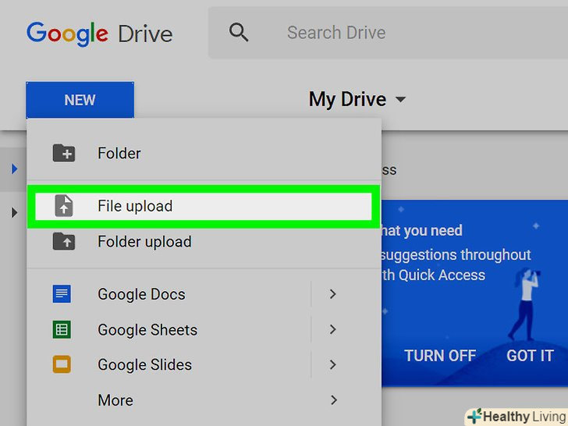Expand the Google Sheets submenu arrow
Image resolution: width=568 pixels, height=426 pixels.
pos(333,329)
